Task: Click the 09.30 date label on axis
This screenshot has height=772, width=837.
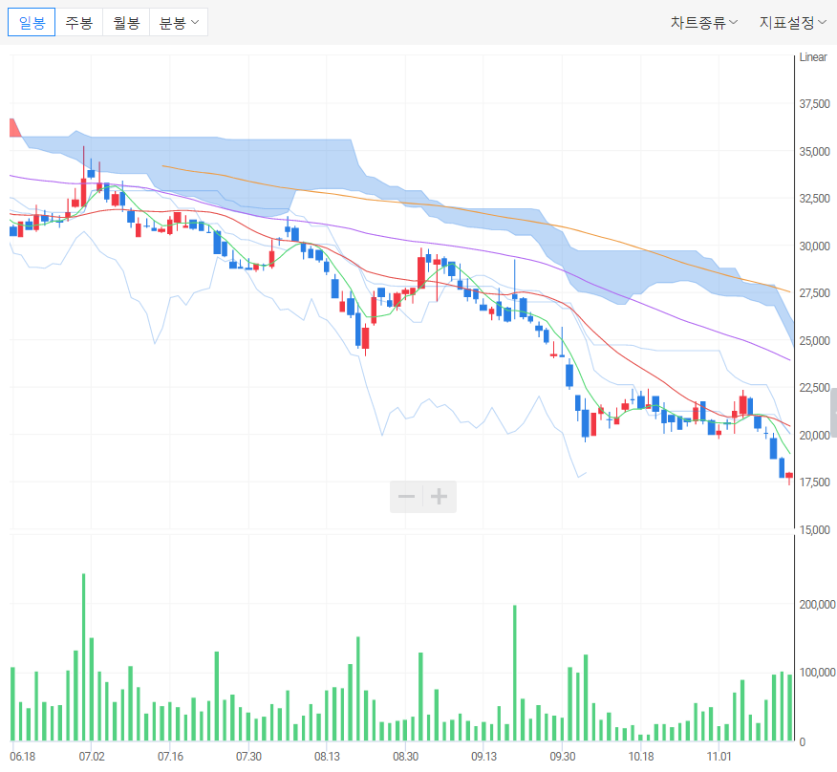Action: [563, 757]
